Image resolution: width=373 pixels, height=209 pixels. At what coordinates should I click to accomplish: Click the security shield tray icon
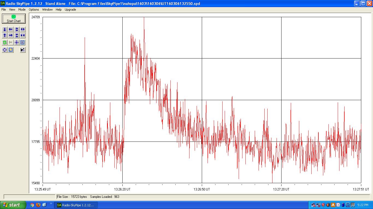point(323,205)
